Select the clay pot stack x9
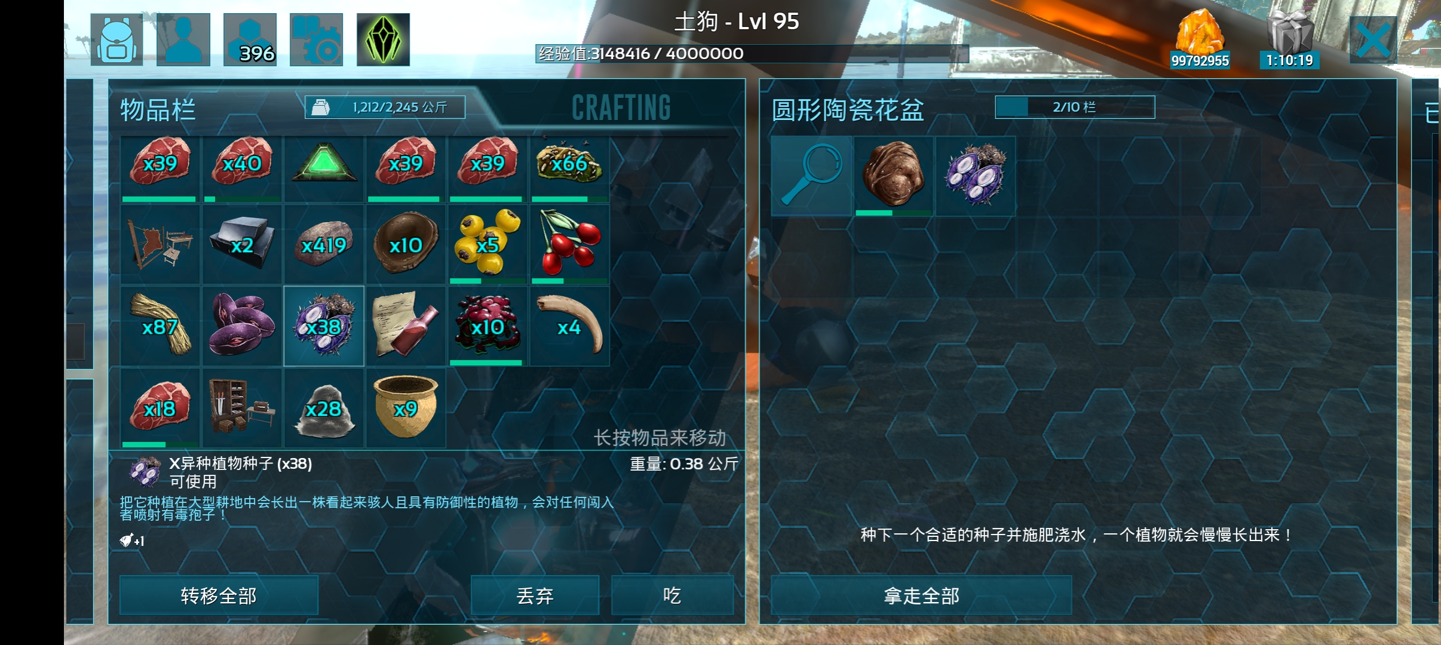Image resolution: width=1441 pixels, height=645 pixels. point(406,408)
